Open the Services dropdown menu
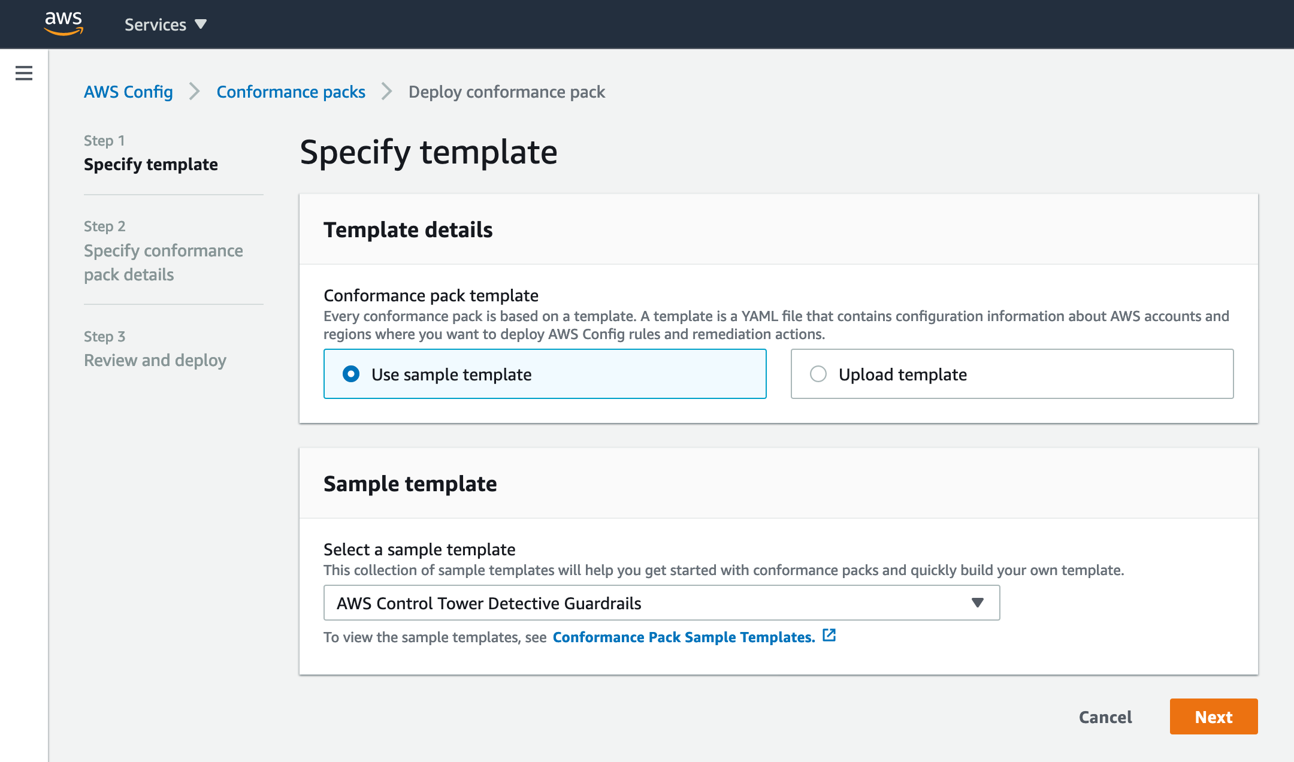This screenshot has width=1294, height=762. point(165,25)
